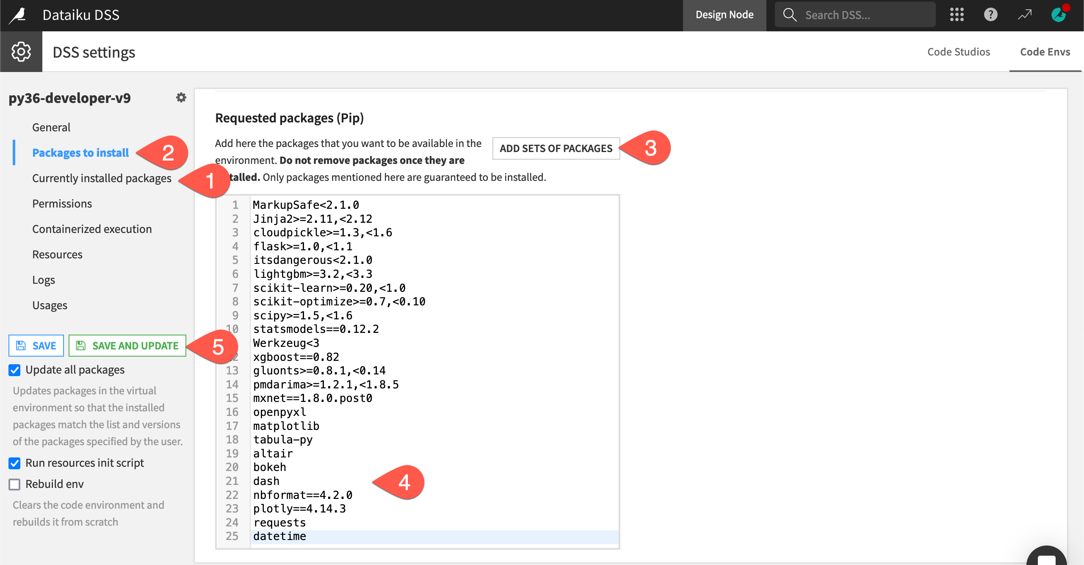Click the py36-developer-v9 environment name
Viewport: 1084px width, 565px height.
point(70,98)
